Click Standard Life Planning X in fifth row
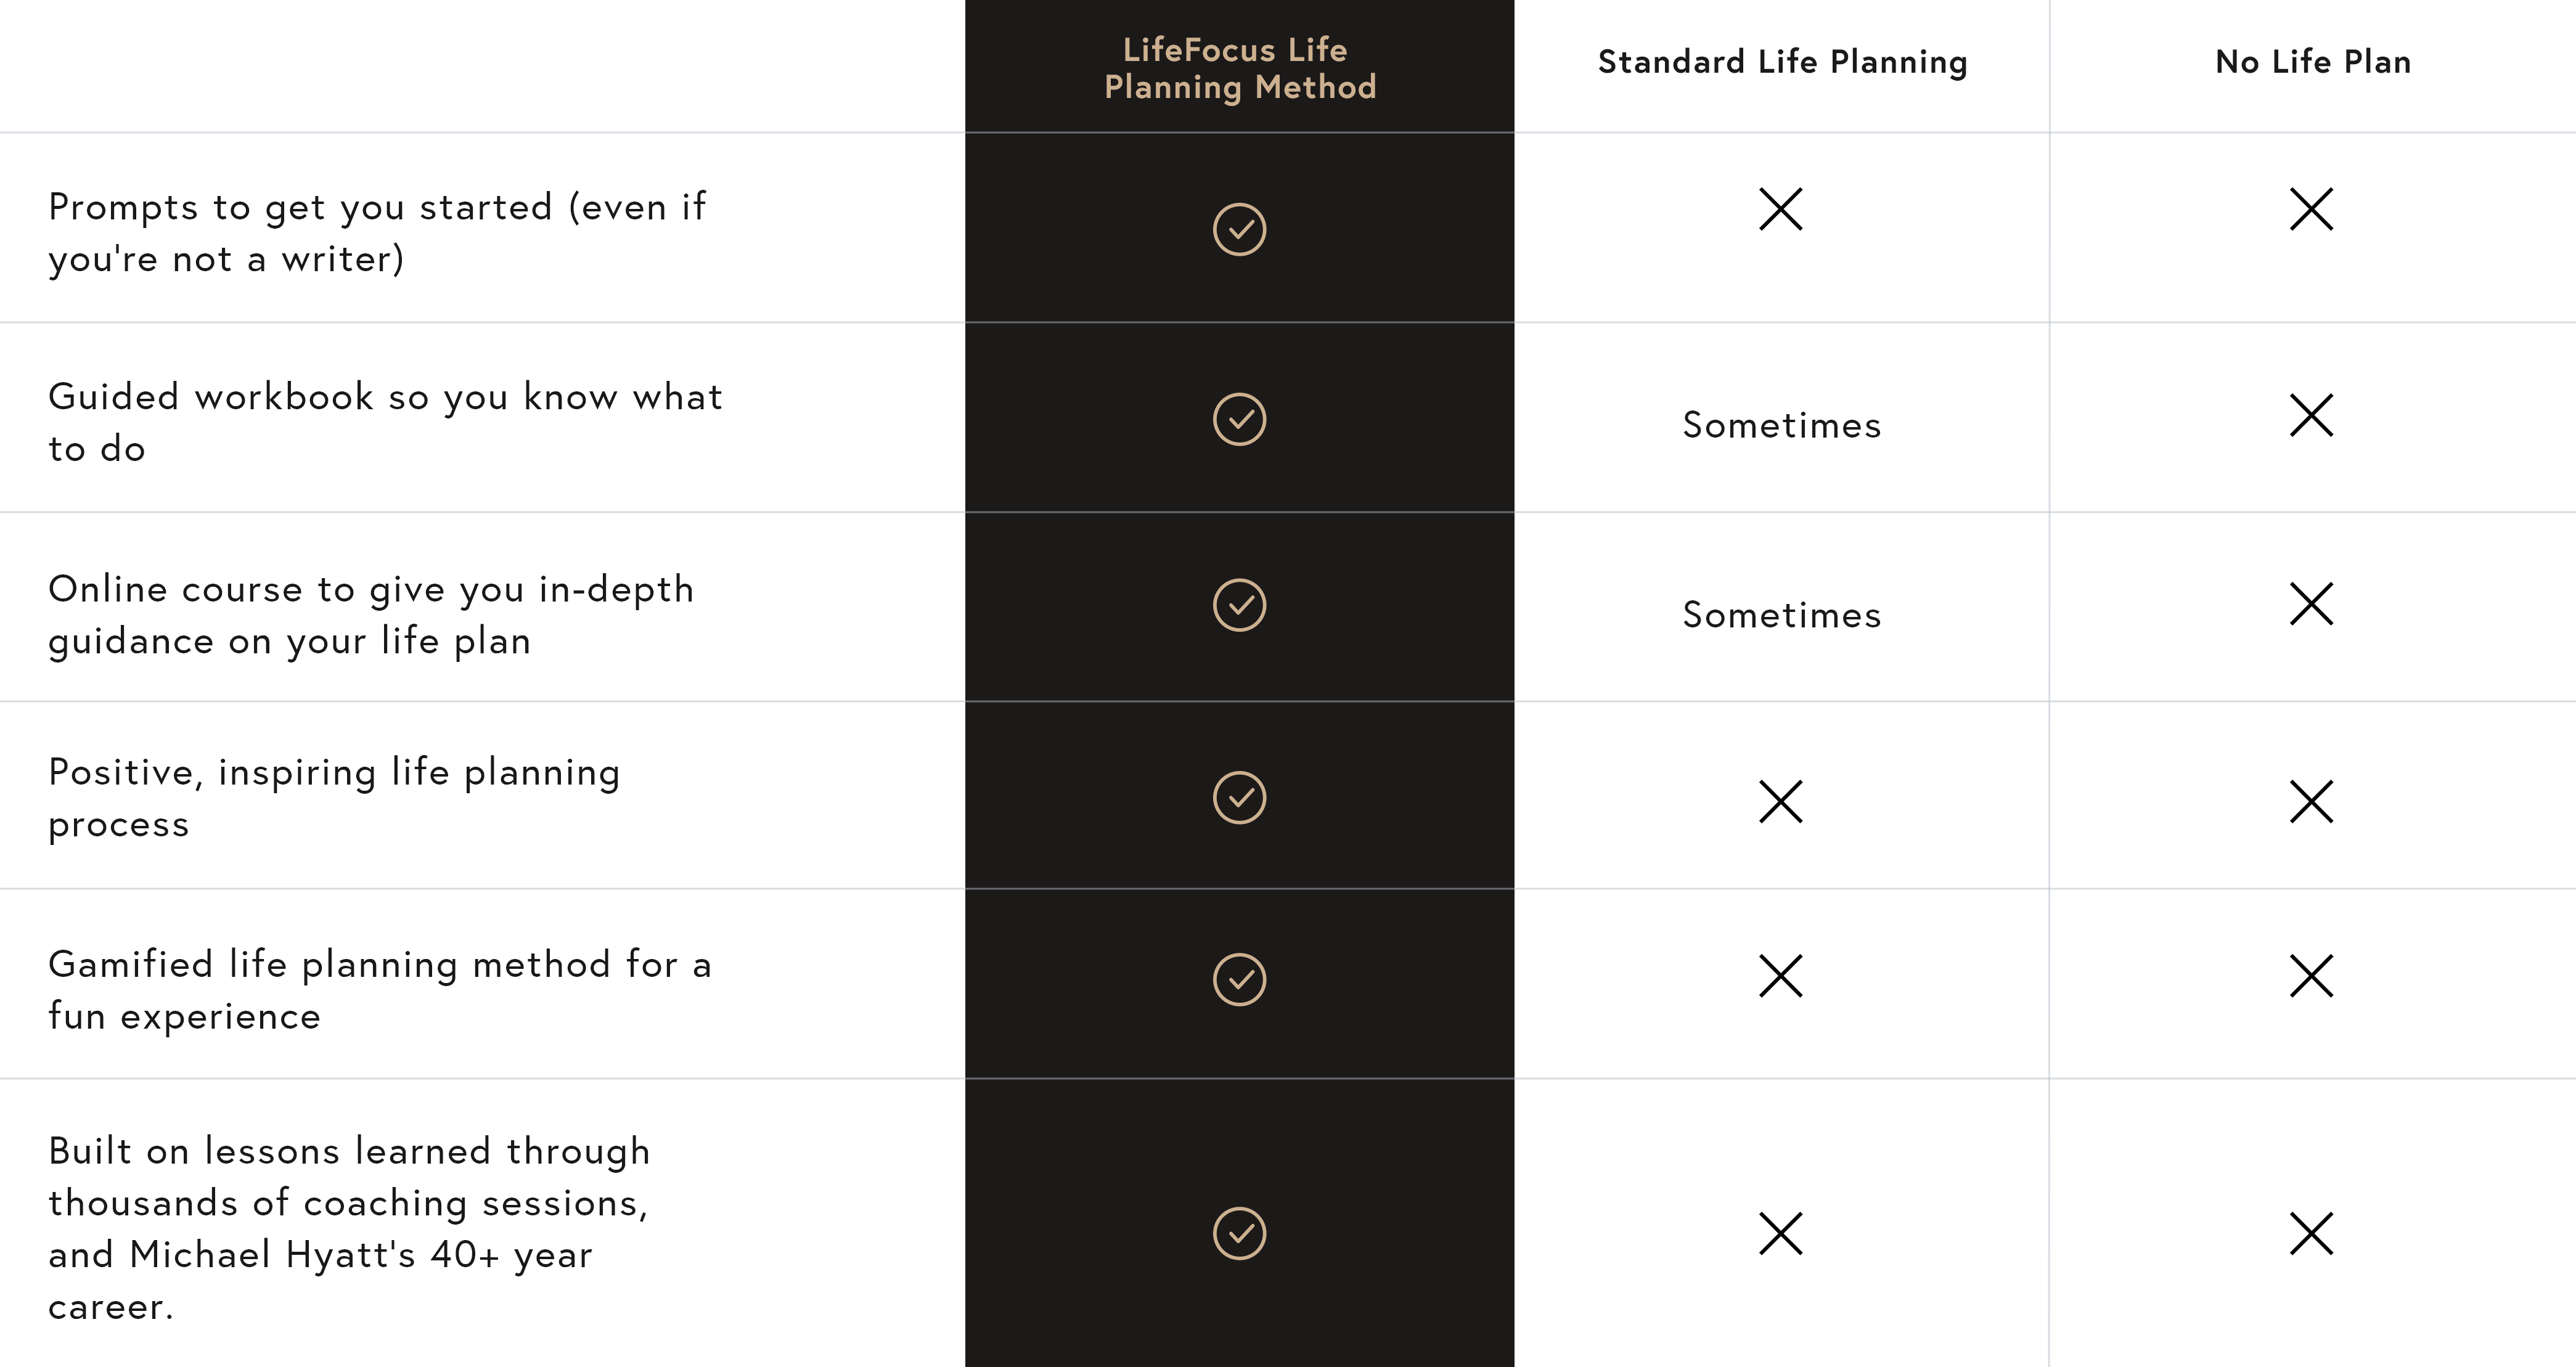Screen dimensions: 2576x1367 click(x=1781, y=976)
